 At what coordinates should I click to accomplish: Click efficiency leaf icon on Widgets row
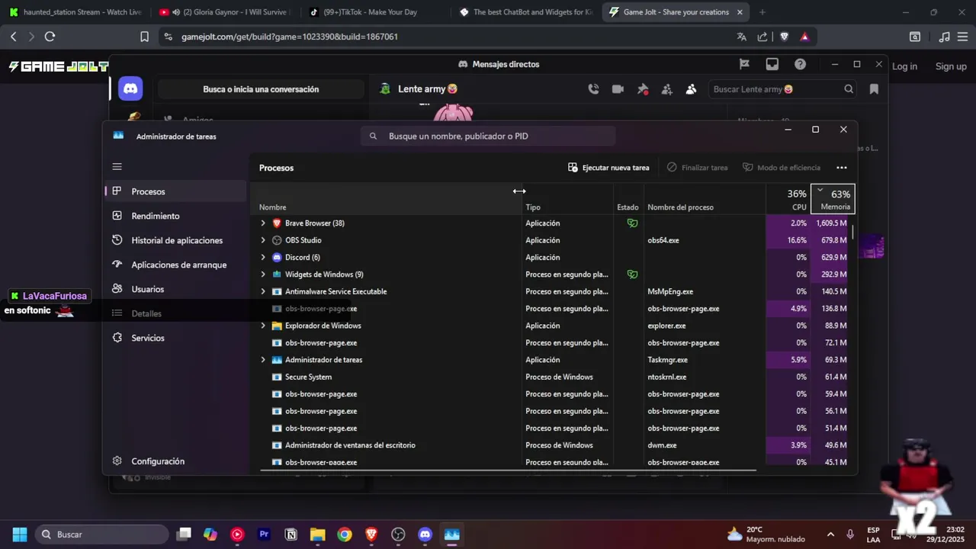pyautogui.click(x=632, y=274)
